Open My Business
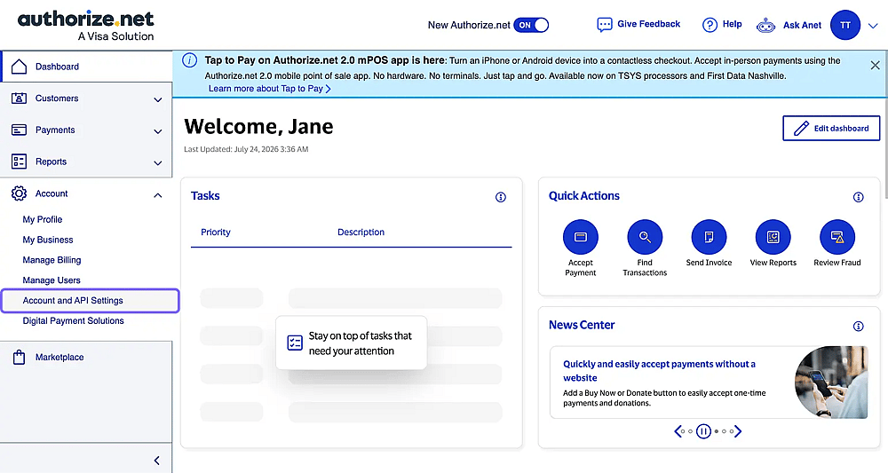888x473 pixels. [x=48, y=240]
